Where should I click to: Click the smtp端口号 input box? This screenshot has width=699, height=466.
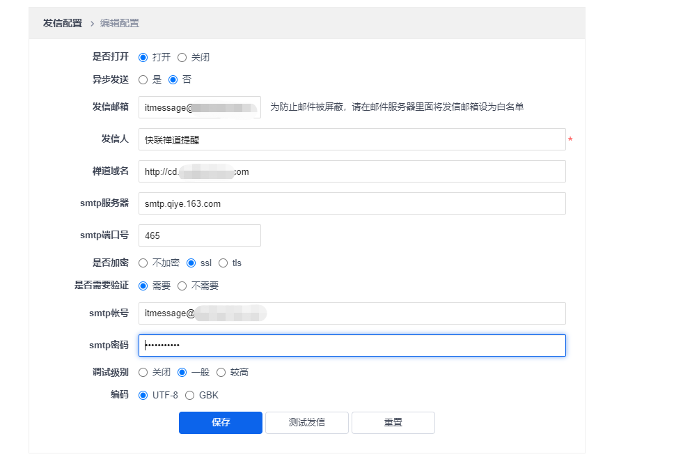click(x=200, y=235)
